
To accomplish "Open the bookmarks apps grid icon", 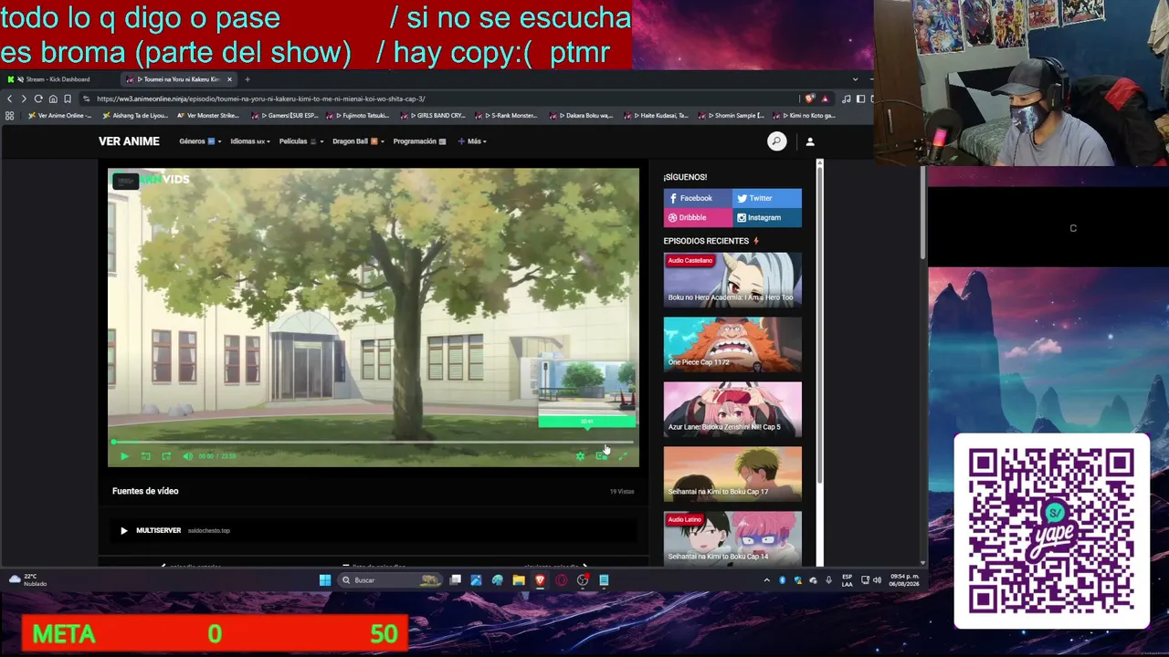I will click(10, 116).
